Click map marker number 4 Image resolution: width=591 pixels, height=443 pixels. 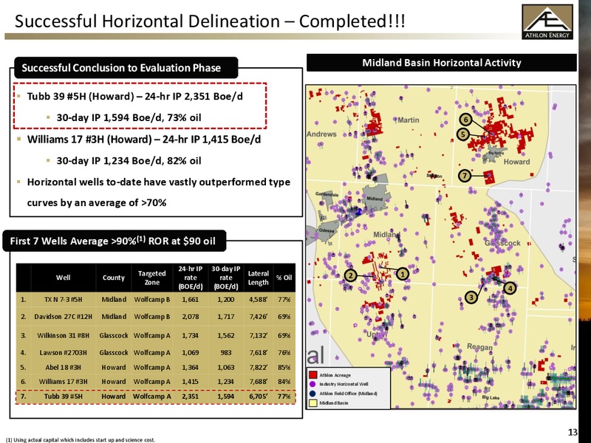pyautogui.click(x=510, y=288)
